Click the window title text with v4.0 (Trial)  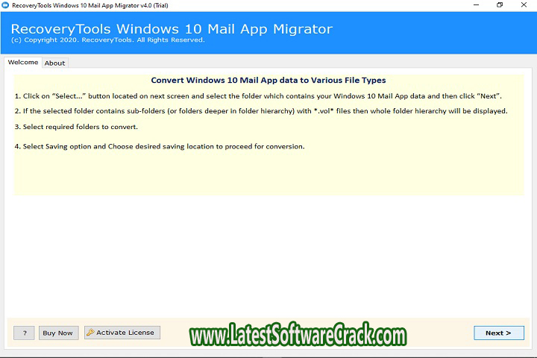[x=90, y=5]
